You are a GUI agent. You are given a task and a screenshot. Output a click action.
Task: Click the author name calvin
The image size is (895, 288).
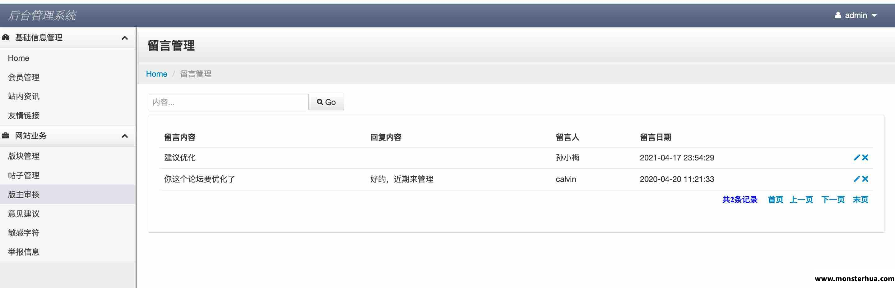pyautogui.click(x=566, y=179)
